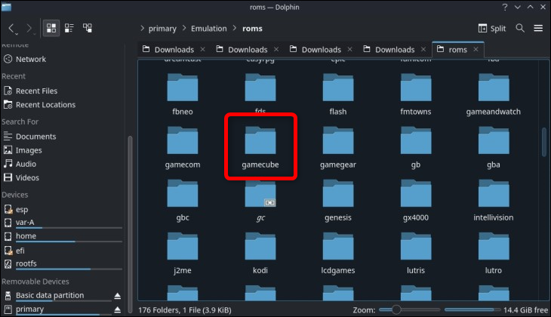The height and width of the screenshot is (317, 551).
Task: Switch to the roms tab
Action: click(x=457, y=50)
